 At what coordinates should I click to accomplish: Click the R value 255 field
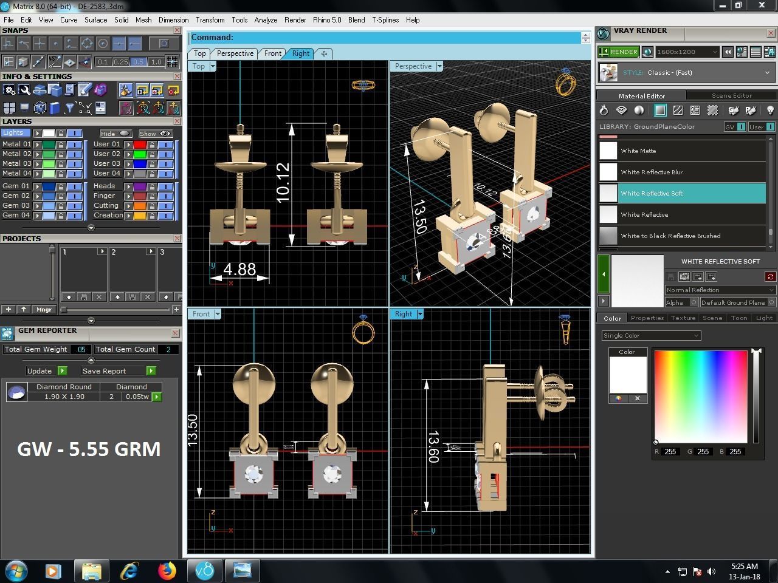point(670,451)
